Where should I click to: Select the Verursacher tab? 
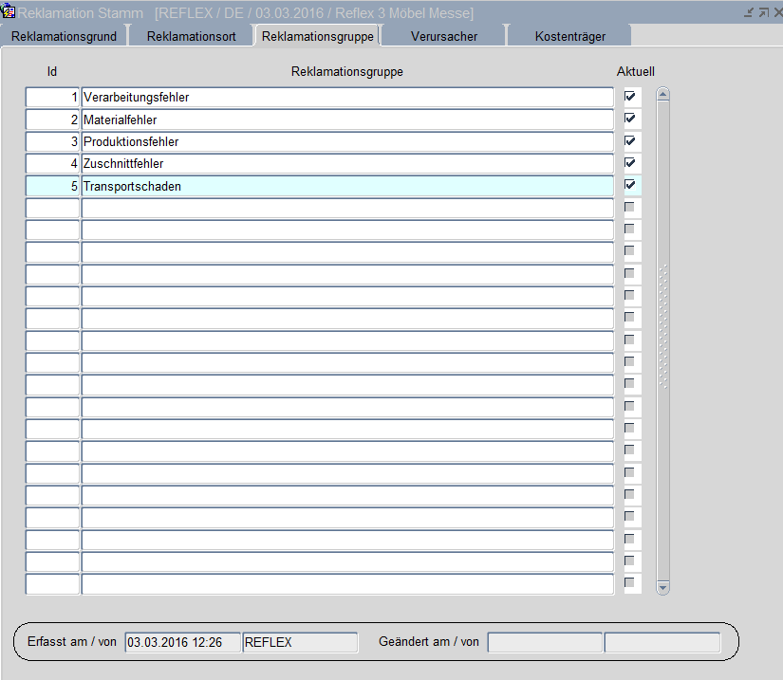[443, 36]
